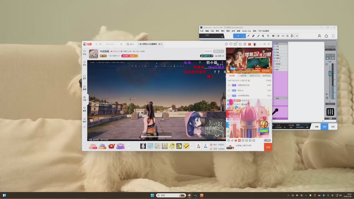Click the Douyu logo in stream window
This screenshot has width=354, height=199.
(x=88, y=44)
